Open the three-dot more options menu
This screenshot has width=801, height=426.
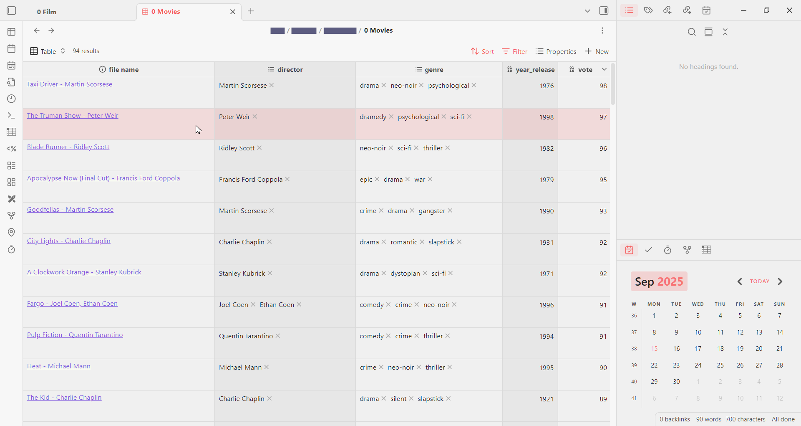point(602,30)
